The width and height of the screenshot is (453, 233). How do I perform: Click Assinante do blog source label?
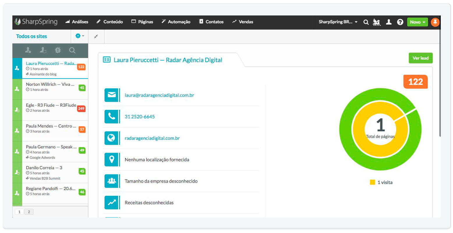pos(43,74)
